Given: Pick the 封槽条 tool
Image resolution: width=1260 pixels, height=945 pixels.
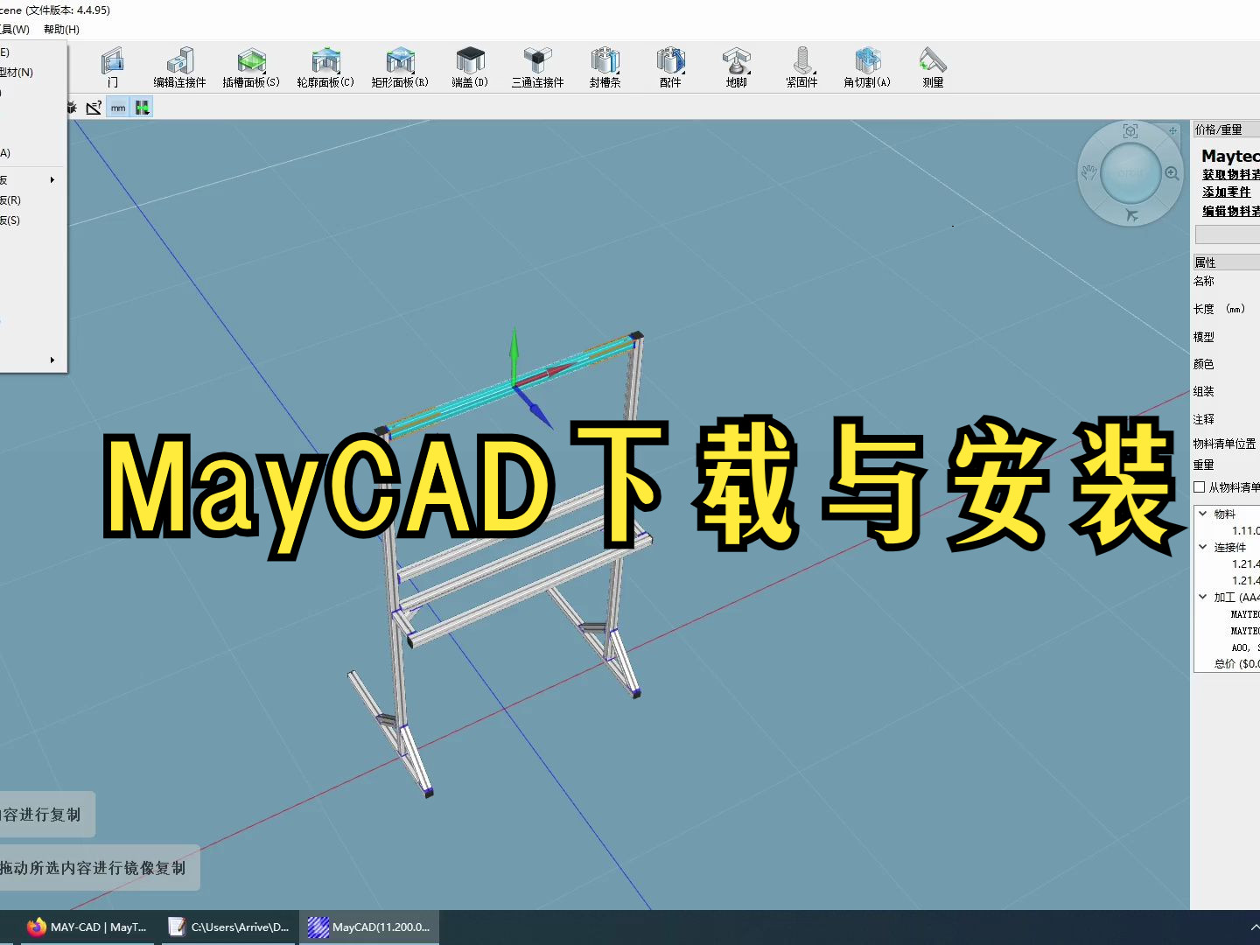Looking at the screenshot, I should [605, 67].
